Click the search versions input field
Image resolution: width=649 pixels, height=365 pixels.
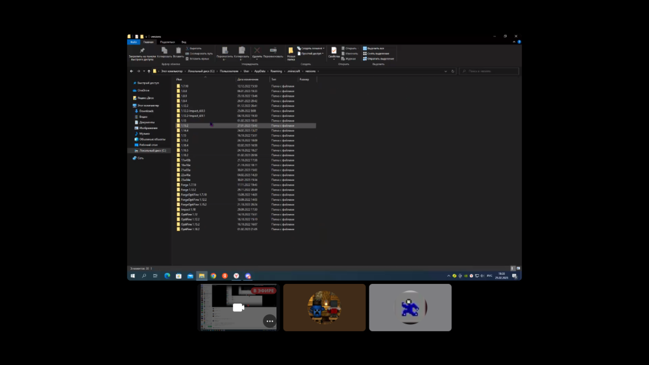coord(489,71)
